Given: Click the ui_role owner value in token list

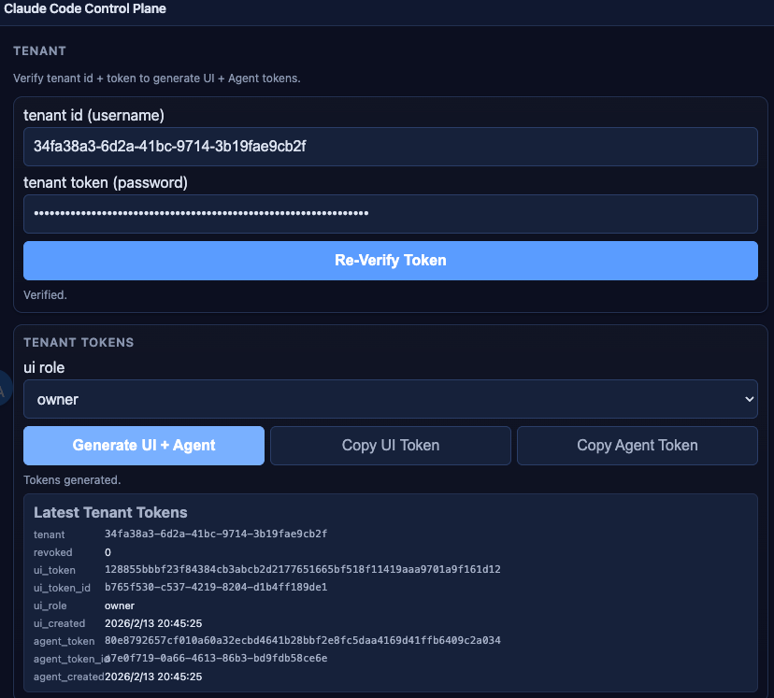Looking at the screenshot, I should [x=120, y=605].
